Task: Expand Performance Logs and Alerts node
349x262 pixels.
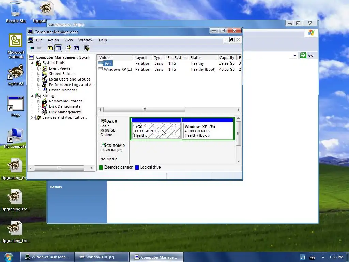Action: click(x=38, y=85)
